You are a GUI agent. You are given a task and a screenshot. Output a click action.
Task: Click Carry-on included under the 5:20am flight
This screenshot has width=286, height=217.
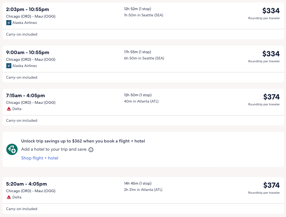(x=22, y=209)
